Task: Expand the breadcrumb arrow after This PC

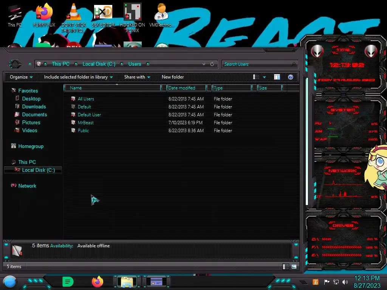Action: [x=76, y=64]
